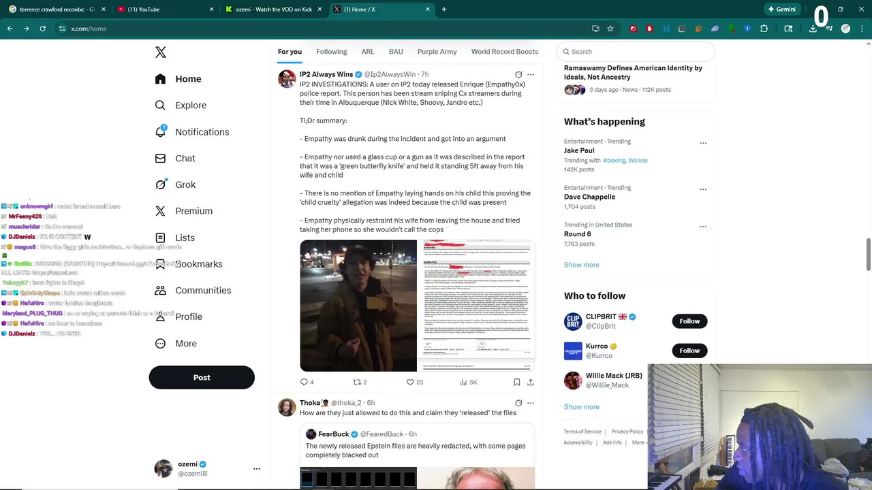Open more options for Dave Chappelle trend
This screenshot has width=872, height=490.
point(703,189)
